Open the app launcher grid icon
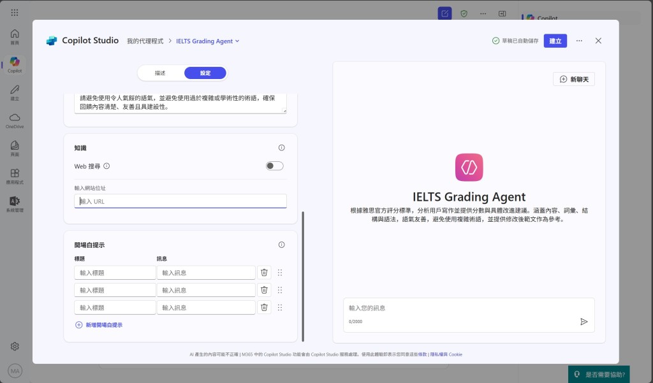 [x=15, y=13]
